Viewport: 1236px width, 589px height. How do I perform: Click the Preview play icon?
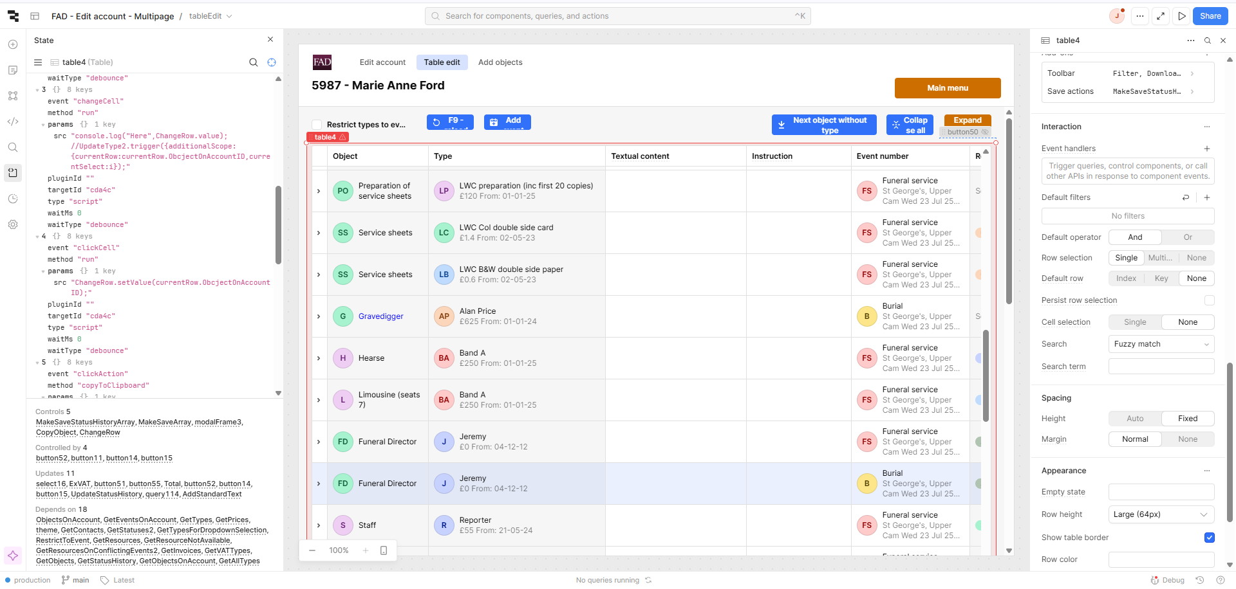(1182, 16)
